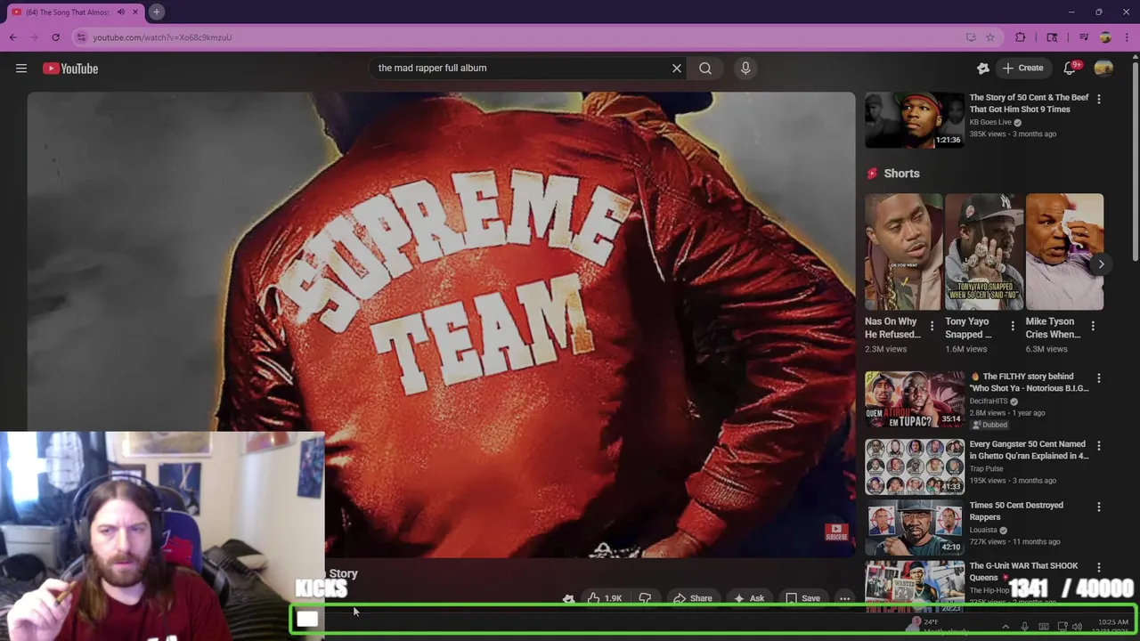
Task: Open options for Times 50 Cent Destroyed video
Action: coord(1099,507)
